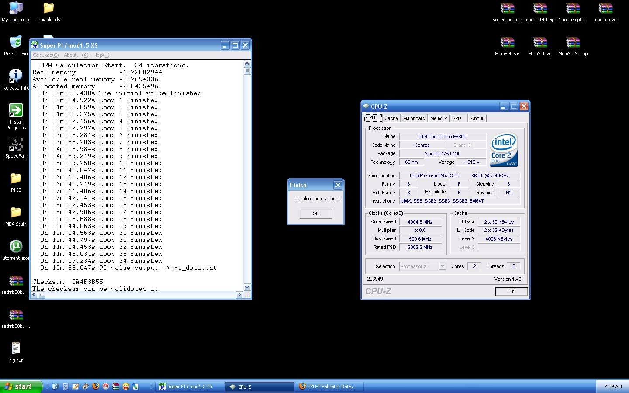Viewport: 629px width, 393px height.
Task: Launch Firefox from quick launch bar
Action: pos(96,386)
